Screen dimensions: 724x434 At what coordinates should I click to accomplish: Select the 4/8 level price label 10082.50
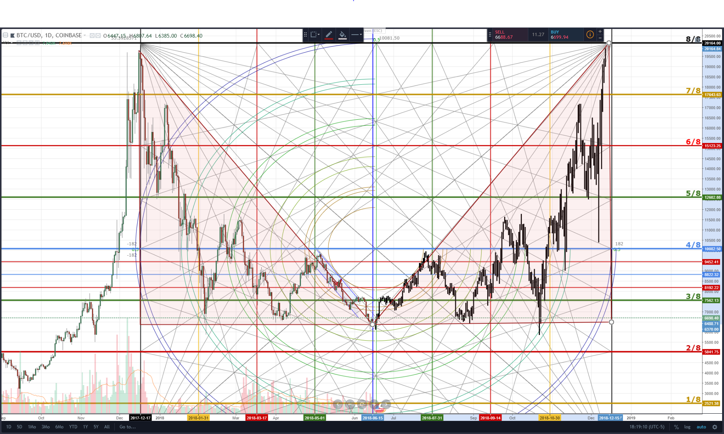click(712, 249)
